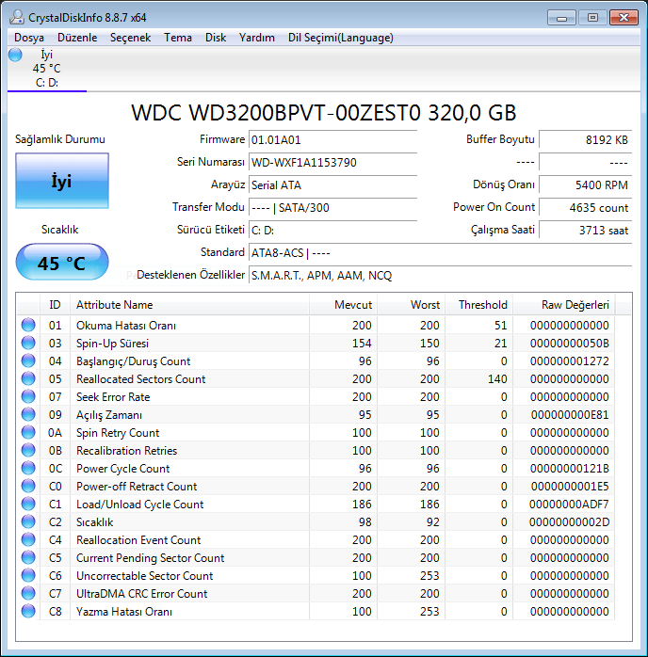Image resolution: width=648 pixels, height=657 pixels.
Task: Click raw value 00000000121B in Power Cycle row
Action: click(x=569, y=469)
